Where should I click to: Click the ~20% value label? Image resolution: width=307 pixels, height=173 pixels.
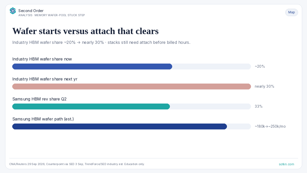(260, 66)
